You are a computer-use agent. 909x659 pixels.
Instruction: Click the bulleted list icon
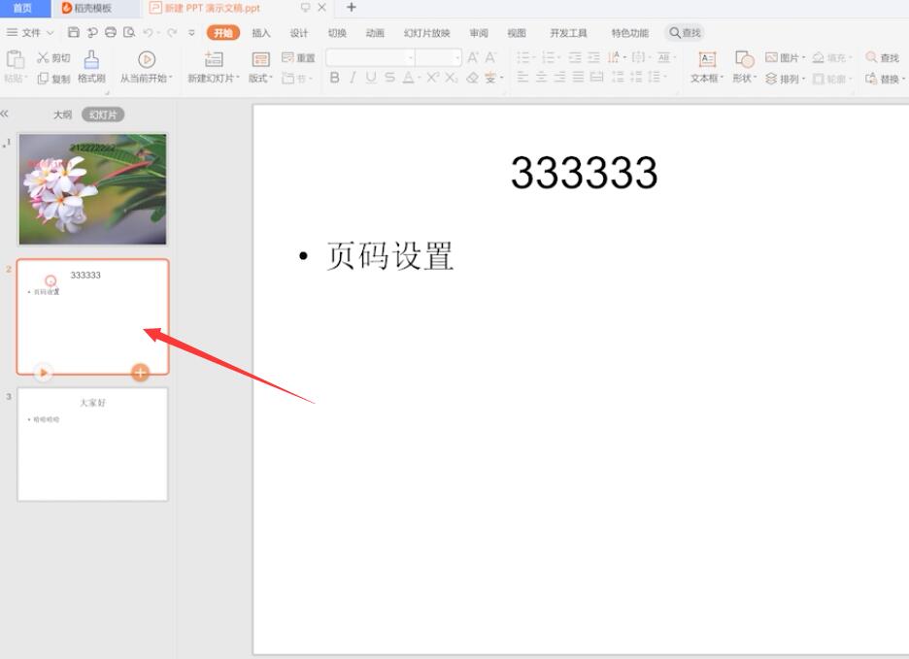tap(522, 57)
